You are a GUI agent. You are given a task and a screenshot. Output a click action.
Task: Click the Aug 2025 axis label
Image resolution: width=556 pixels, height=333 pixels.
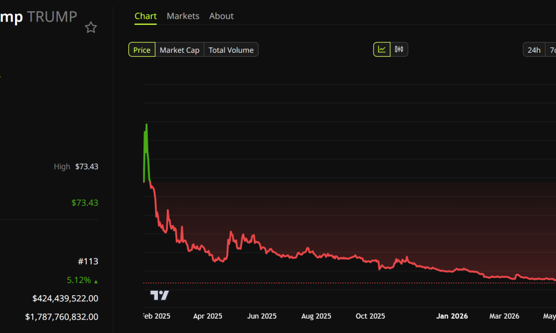tap(316, 316)
